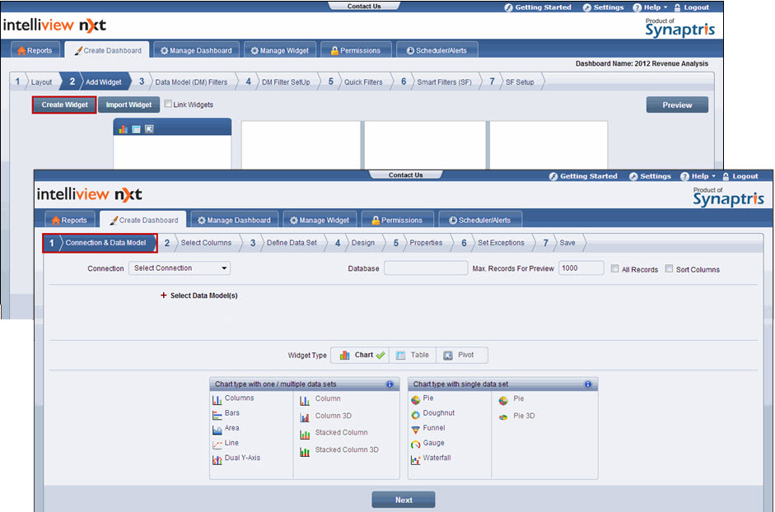Select the Bars chart category
The image size is (775, 512).
point(226,413)
